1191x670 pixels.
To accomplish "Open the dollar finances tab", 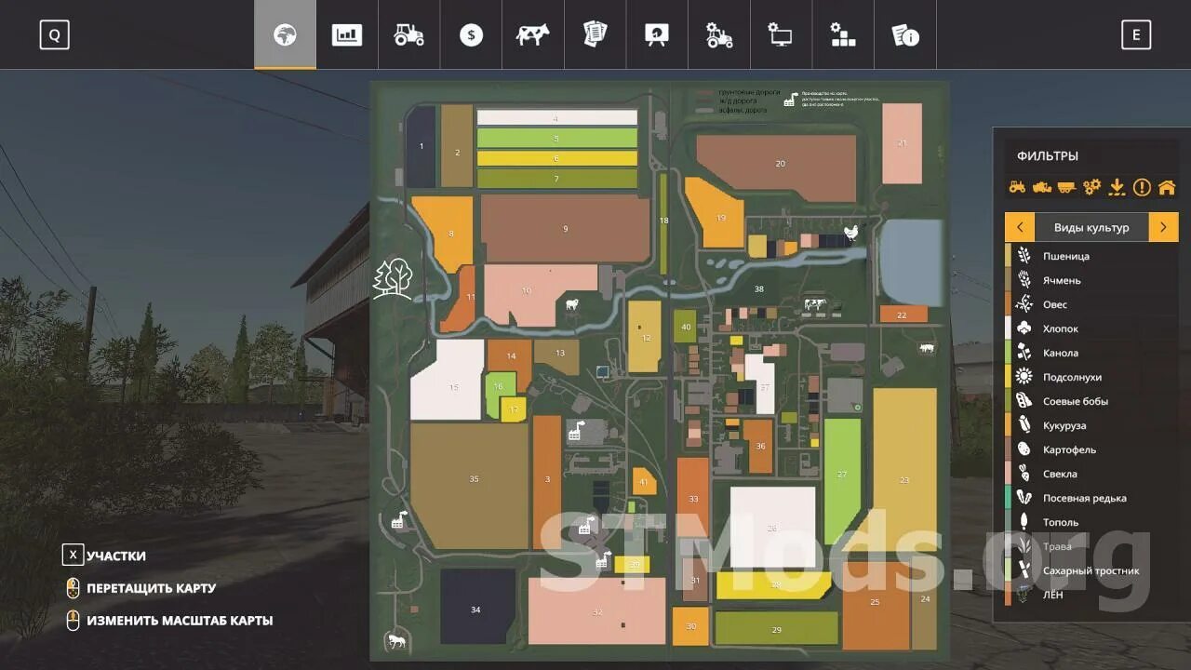I will 471,35.
